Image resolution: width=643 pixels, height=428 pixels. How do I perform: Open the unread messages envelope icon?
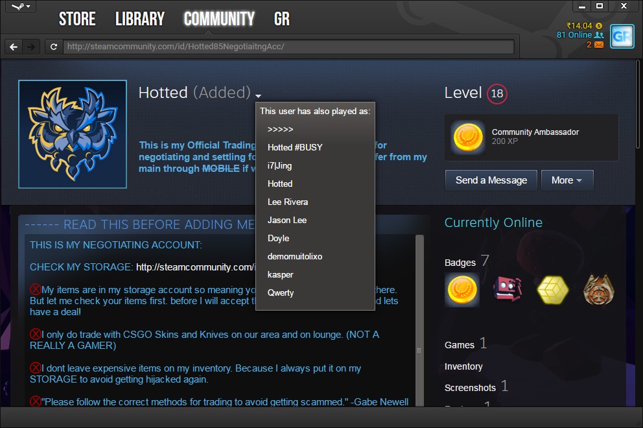click(x=598, y=45)
